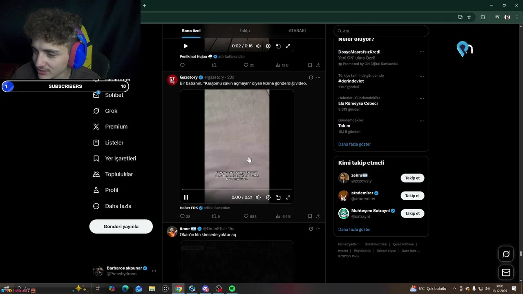The width and height of the screenshot is (523, 294).
Task: Make the Penikmat Hujan video fullscreen
Action: point(288,46)
